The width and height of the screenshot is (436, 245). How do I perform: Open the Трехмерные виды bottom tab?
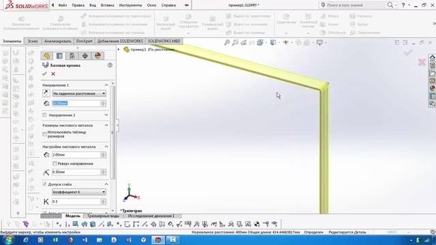pos(103,216)
